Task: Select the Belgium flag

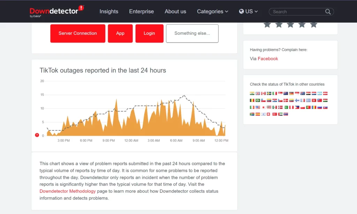Action: point(252,100)
